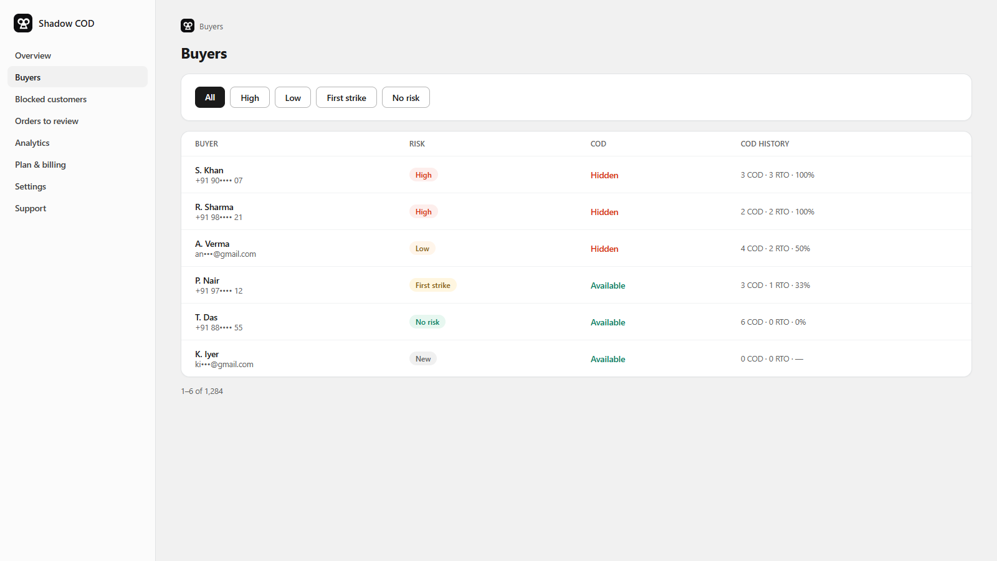Click the New badge for K. Iyer
The image size is (997, 561).
(423, 358)
